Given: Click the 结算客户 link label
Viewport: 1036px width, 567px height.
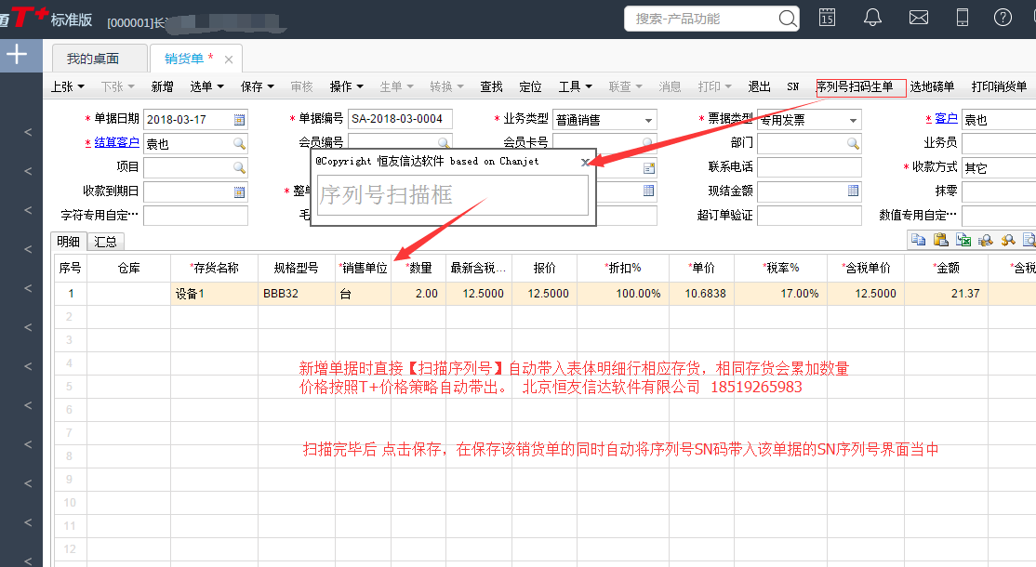Looking at the screenshot, I should tap(113, 143).
